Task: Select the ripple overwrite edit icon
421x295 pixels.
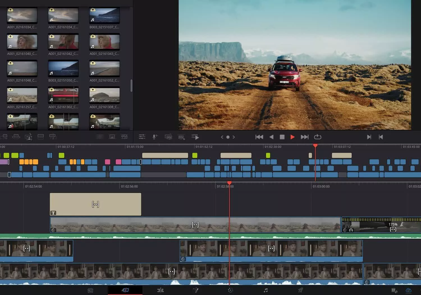Action: tap(16, 137)
